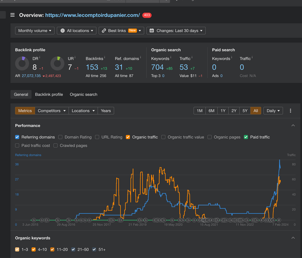Switch to the Organic search tab
This screenshot has height=258, width=302.
84,95
